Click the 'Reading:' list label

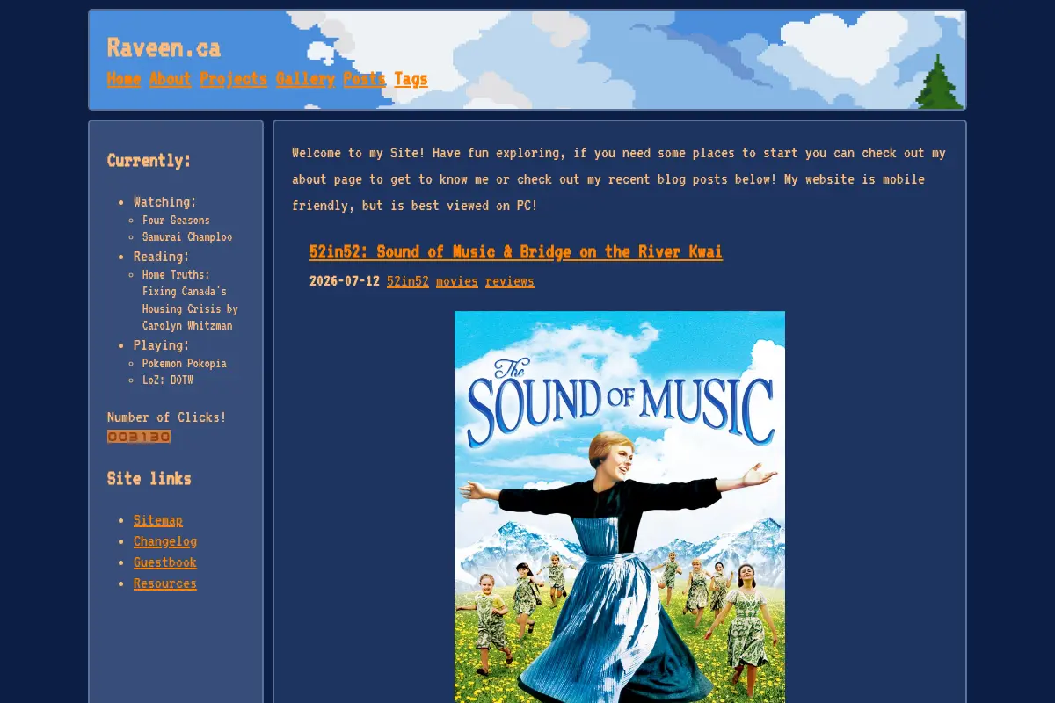click(x=162, y=257)
